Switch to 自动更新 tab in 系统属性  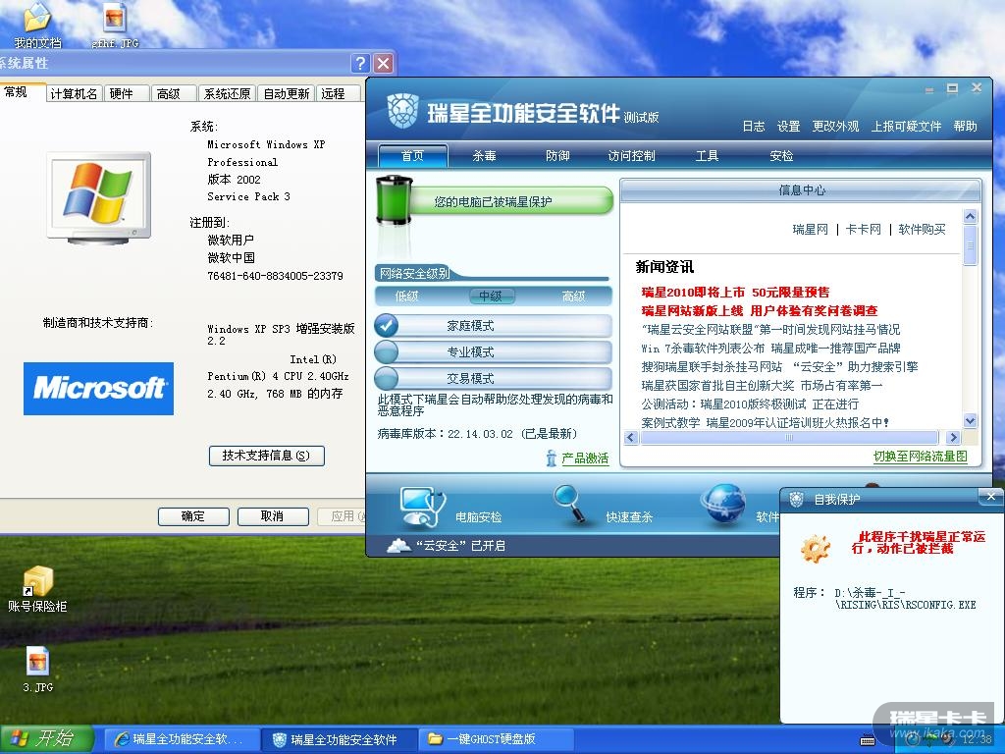pos(287,93)
